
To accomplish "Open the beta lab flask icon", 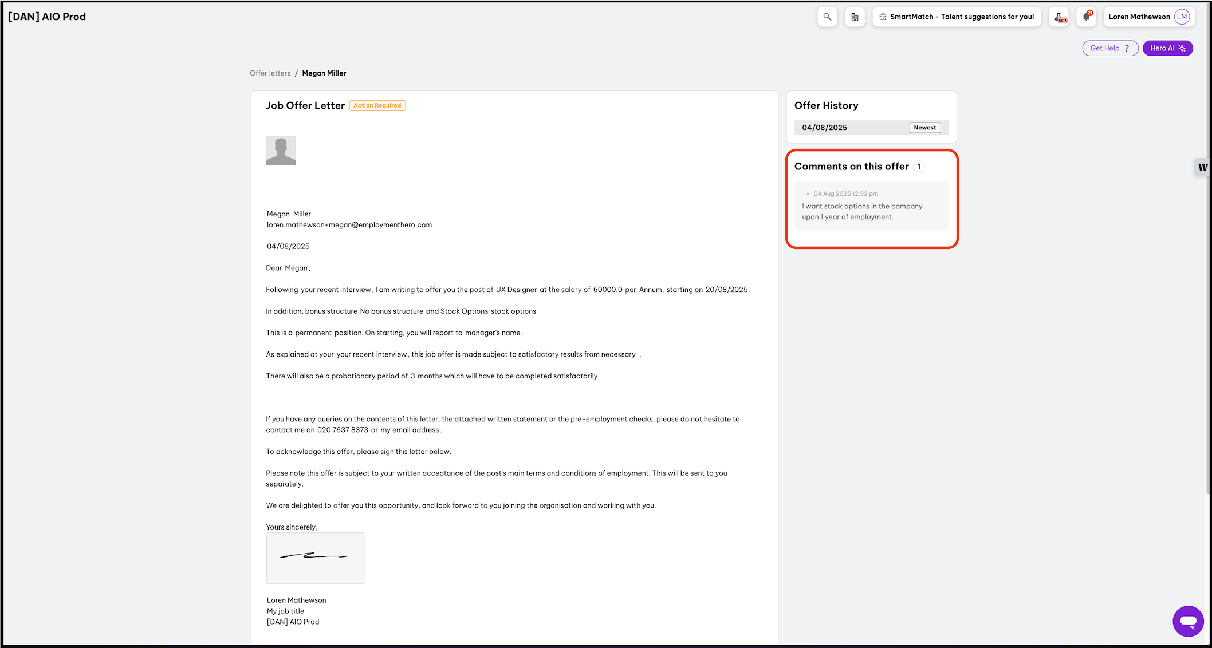I will [x=1060, y=17].
